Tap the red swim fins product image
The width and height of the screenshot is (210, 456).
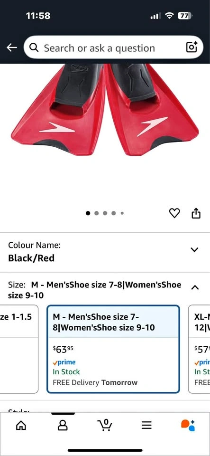tap(105, 109)
